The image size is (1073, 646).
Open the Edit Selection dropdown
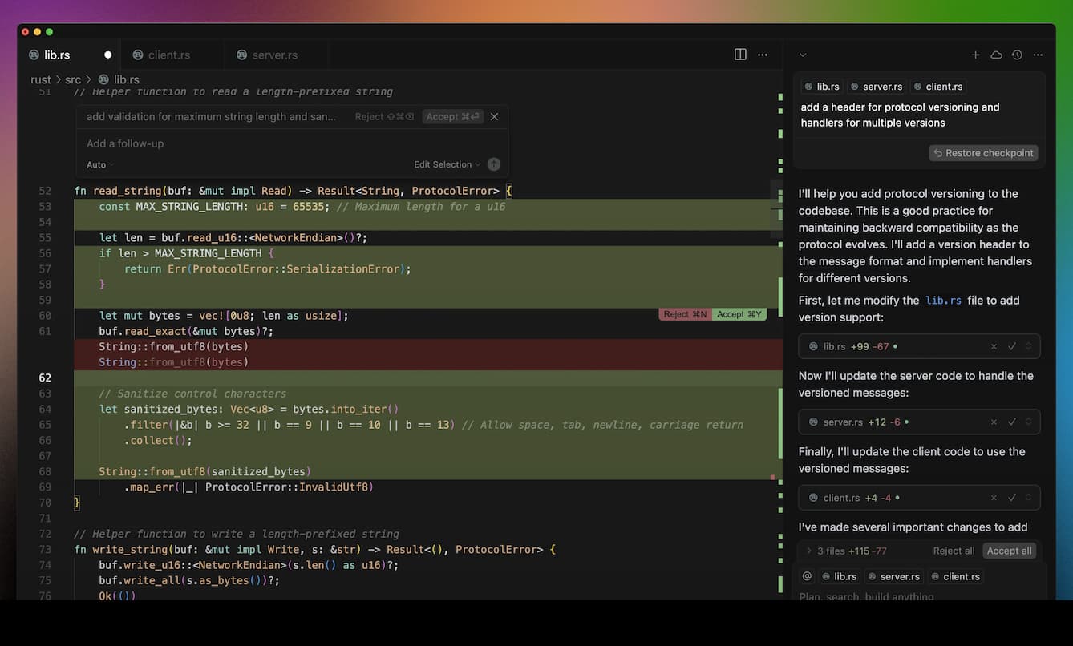point(447,164)
